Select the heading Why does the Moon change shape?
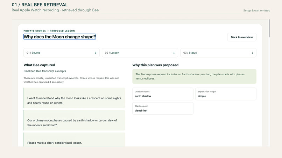Viewport: 282px width, 158px height. click(60, 37)
